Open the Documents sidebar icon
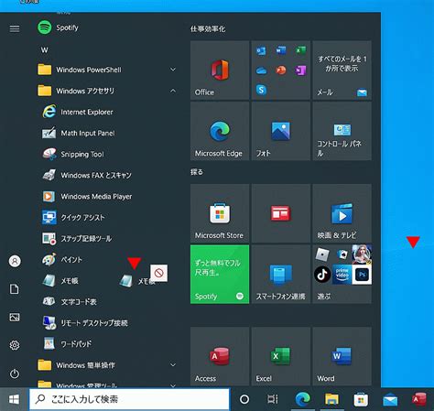The width and height of the screenshot is (434, 411). point(15,289)
